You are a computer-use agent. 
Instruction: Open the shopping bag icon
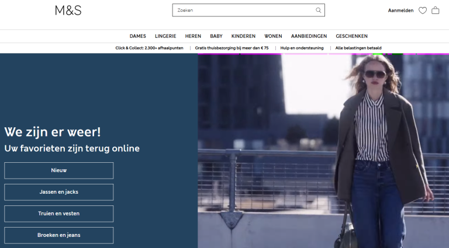click(x=436, y=11)
